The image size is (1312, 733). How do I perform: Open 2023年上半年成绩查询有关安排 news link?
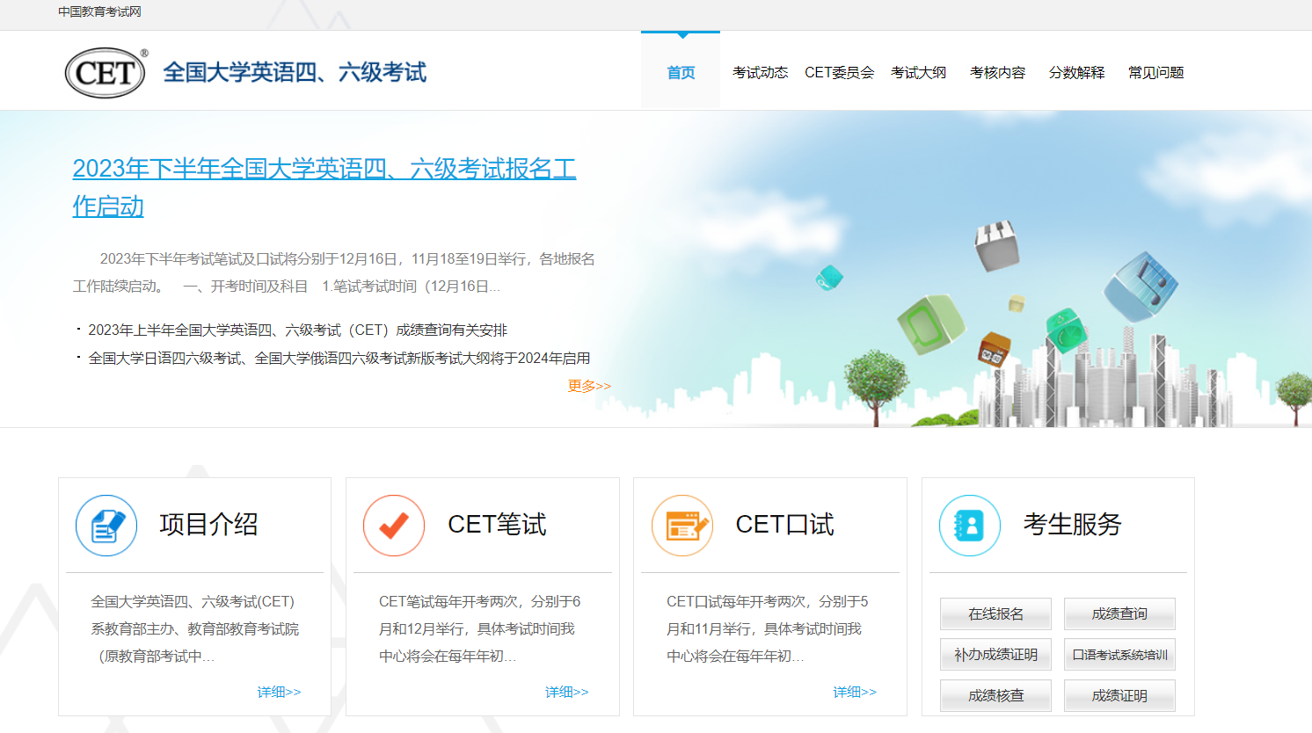[298, 330]
